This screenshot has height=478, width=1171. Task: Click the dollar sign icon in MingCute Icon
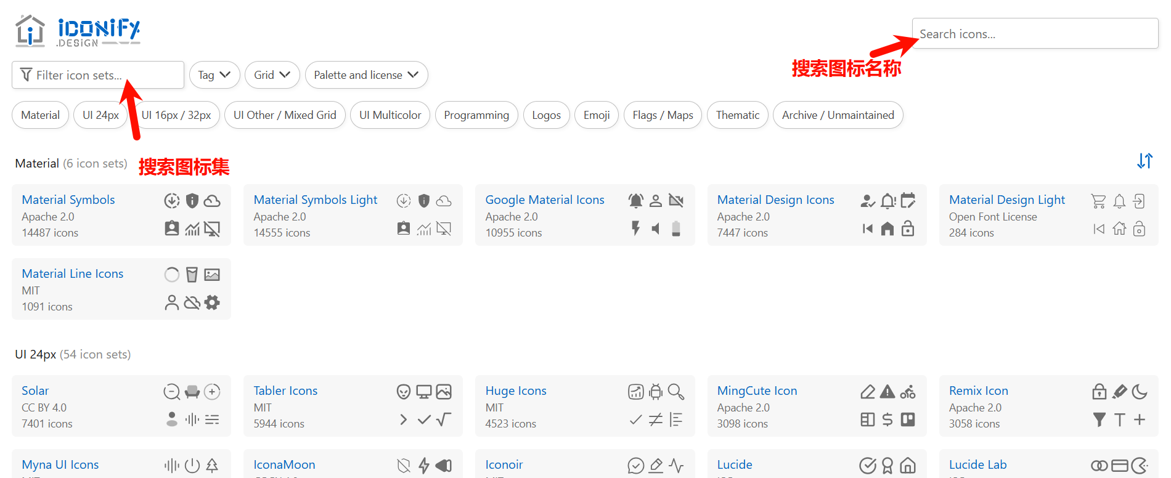click(887, 419)
